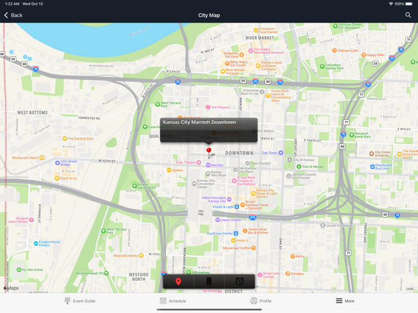Open the search magnifier icon

coord(408,15)
